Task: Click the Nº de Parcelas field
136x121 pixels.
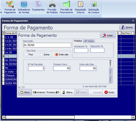Action: pos(37,68)
